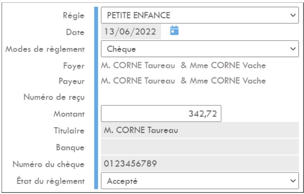Open the Modes de règlement dropdown set to Chèque
This screenshot has width=304, height=194.
(200, 49)
